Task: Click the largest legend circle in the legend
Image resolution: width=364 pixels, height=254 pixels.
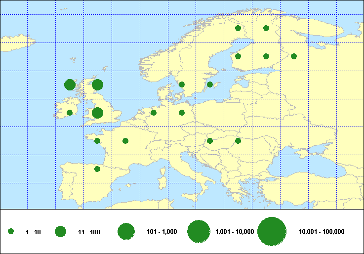Action: pyautogui.click(x=272, y=231)
